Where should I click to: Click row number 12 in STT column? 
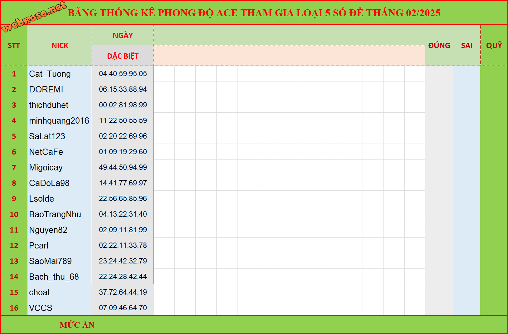[x=14, y=245]
